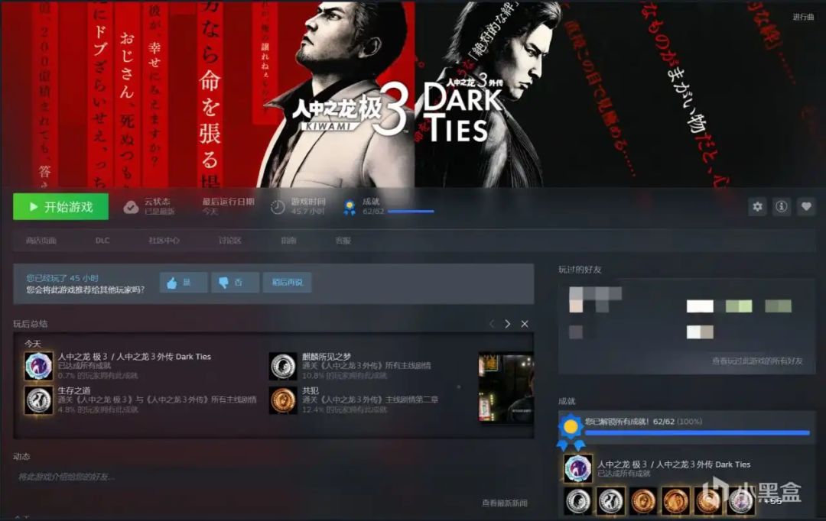826x521 pixels.
Task: Click the green 开始游戏 play button
Action: (x=60, y=207)
